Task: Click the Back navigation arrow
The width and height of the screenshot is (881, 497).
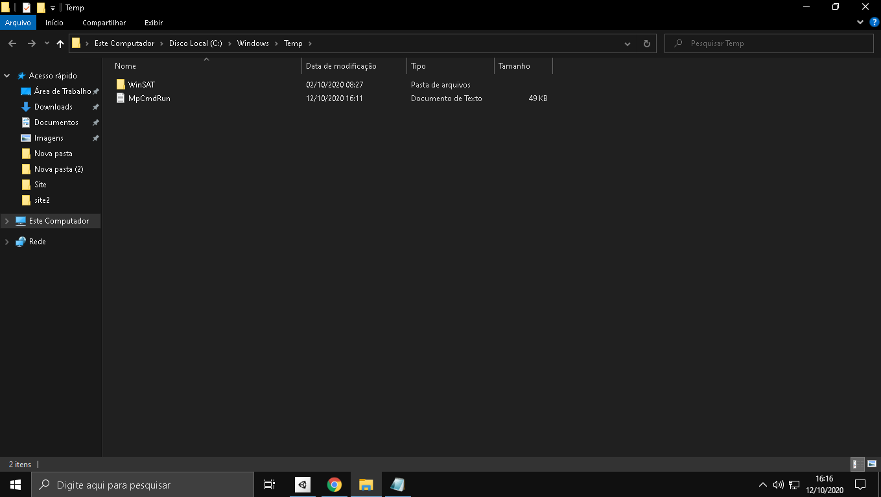Action: 12,43
